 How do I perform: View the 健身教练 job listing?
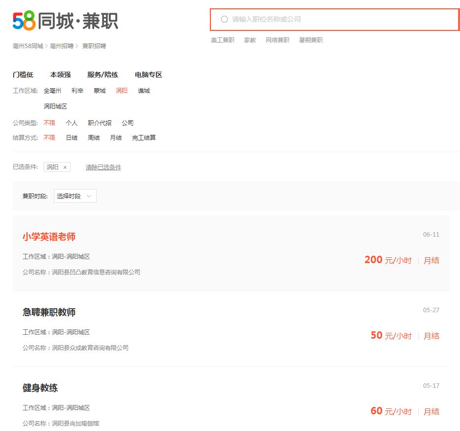[40, 388]
